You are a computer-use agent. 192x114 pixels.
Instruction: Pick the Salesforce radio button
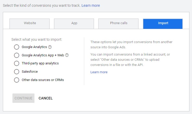(x=17, y=72)
